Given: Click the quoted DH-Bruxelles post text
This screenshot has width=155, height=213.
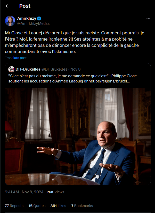Looking at the screenshot, I should point(72,78).
